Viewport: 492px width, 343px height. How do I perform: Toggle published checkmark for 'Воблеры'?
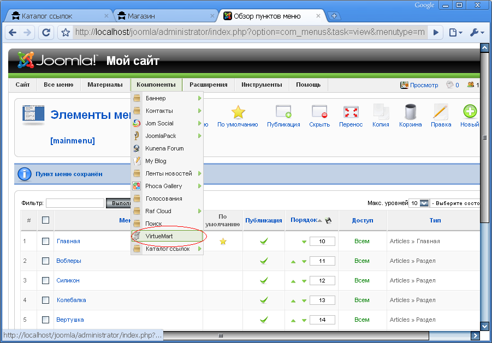(x=264, y=261)
